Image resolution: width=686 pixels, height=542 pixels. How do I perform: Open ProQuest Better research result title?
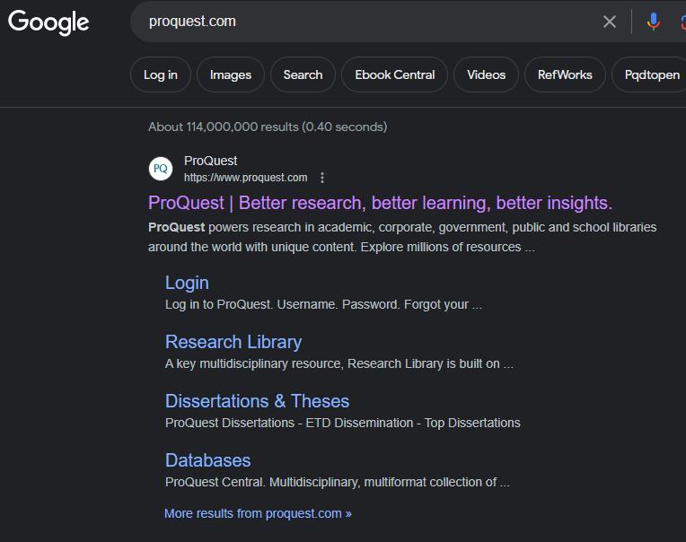380,203
